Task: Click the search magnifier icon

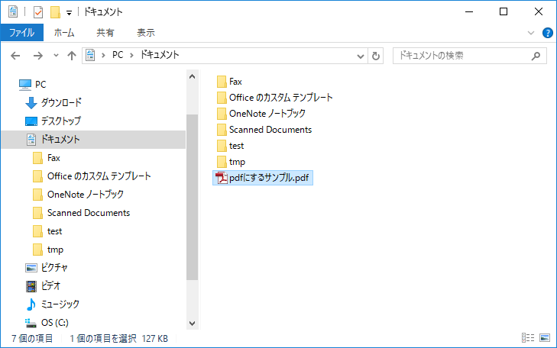Action: click(536, 56)
